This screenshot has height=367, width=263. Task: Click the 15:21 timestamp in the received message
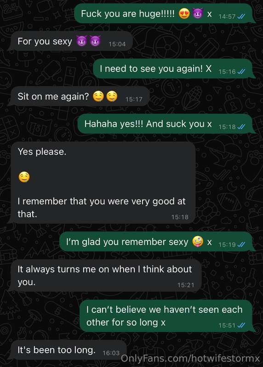click(x=186, y=285)
